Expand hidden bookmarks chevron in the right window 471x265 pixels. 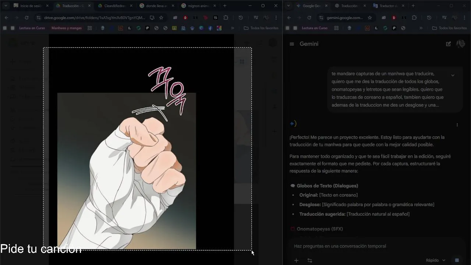(421, 28)
